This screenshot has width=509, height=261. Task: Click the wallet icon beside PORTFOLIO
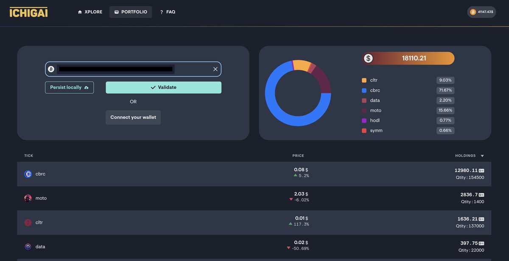[116, 12]
